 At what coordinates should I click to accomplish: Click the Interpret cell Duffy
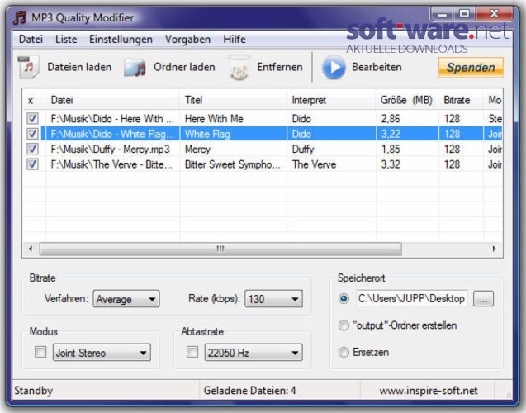[303, 150]
